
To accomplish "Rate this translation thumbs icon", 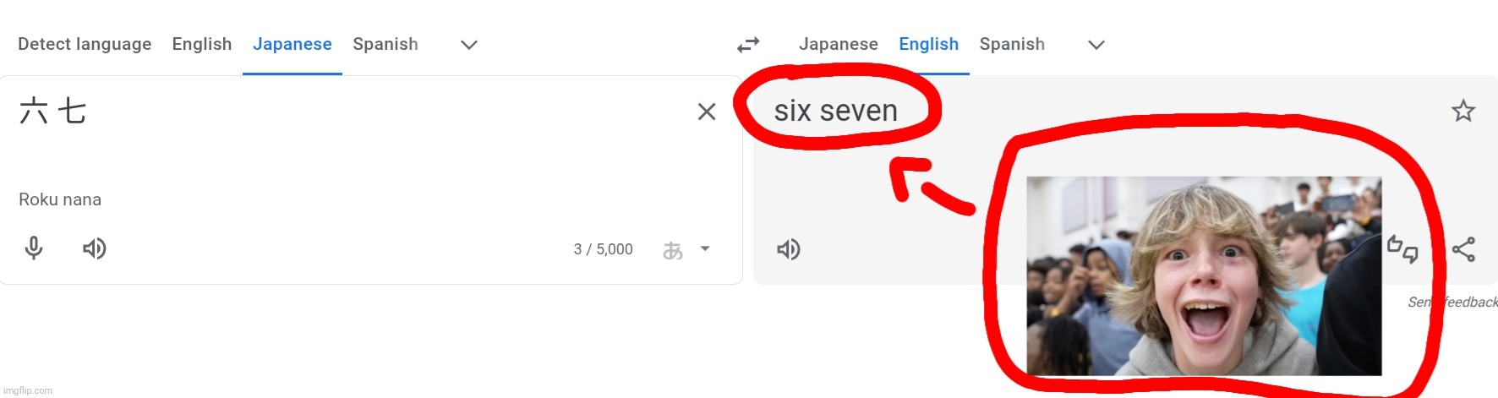I will click(x=1402, y=249).
